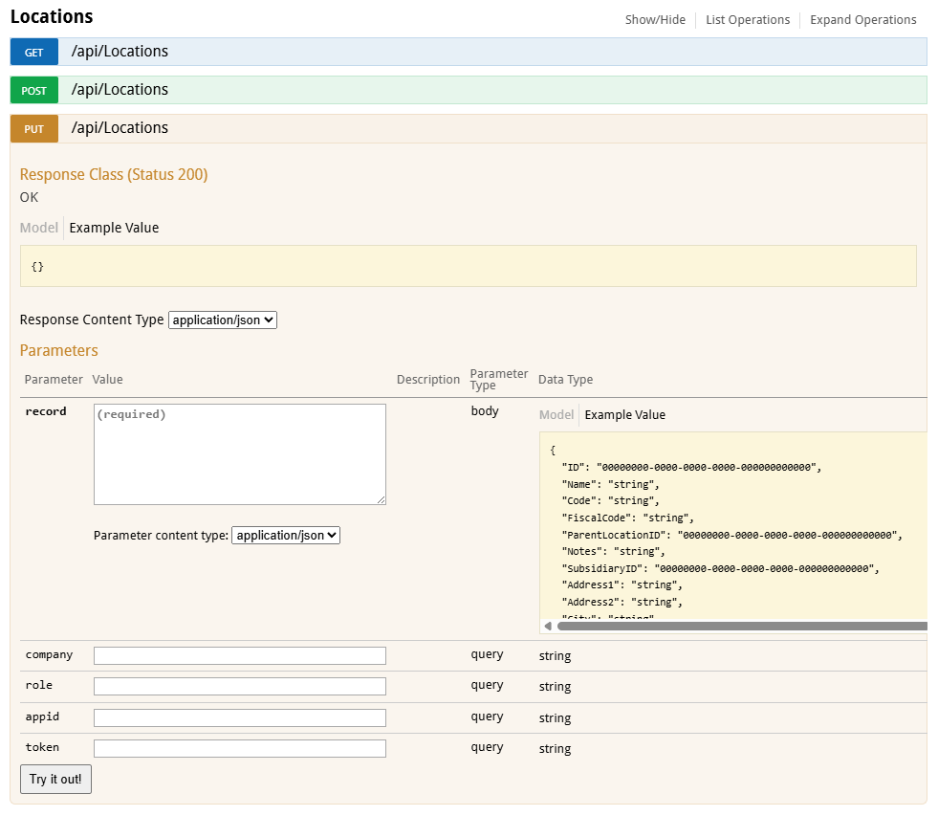Image resolution: width=938 pixels, height=816 pixels.
Task: Click the Expand Operations link
Action: [862, 19]
